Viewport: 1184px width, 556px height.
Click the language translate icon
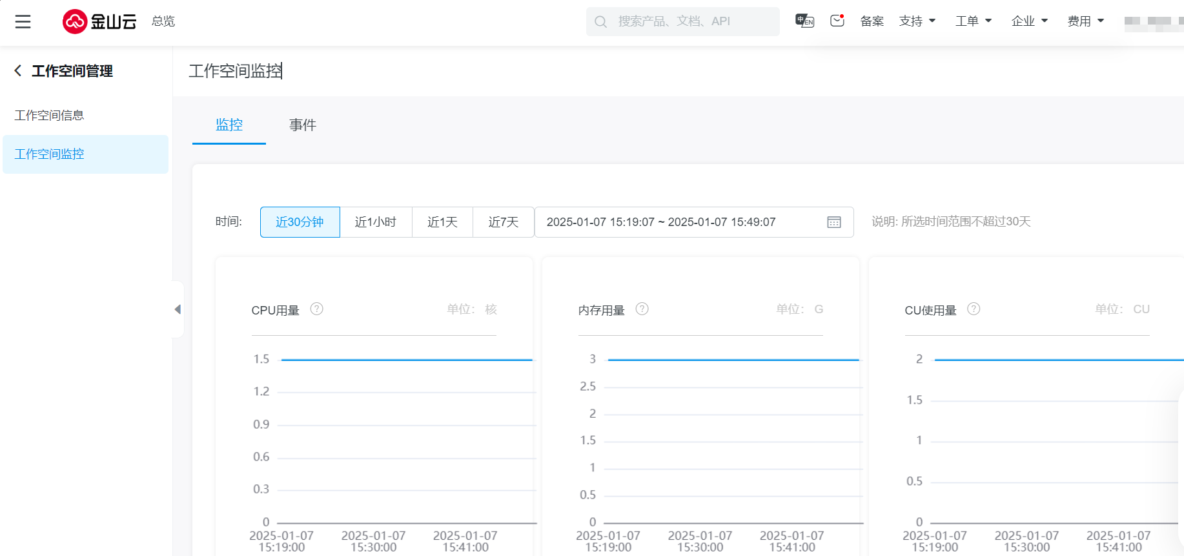coord(804,21)
